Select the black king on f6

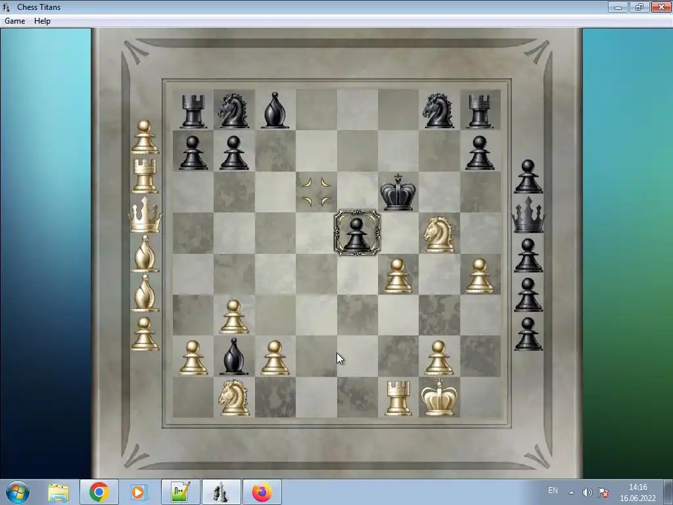[x=398, y=193]
